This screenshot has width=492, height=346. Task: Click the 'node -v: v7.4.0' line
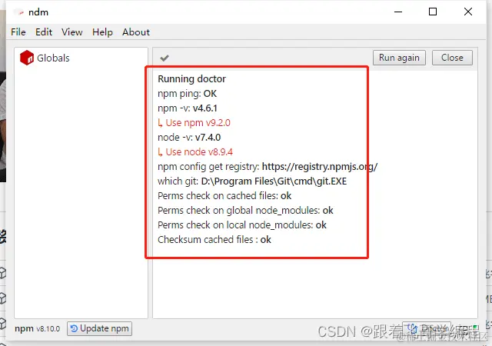[189, 138]
